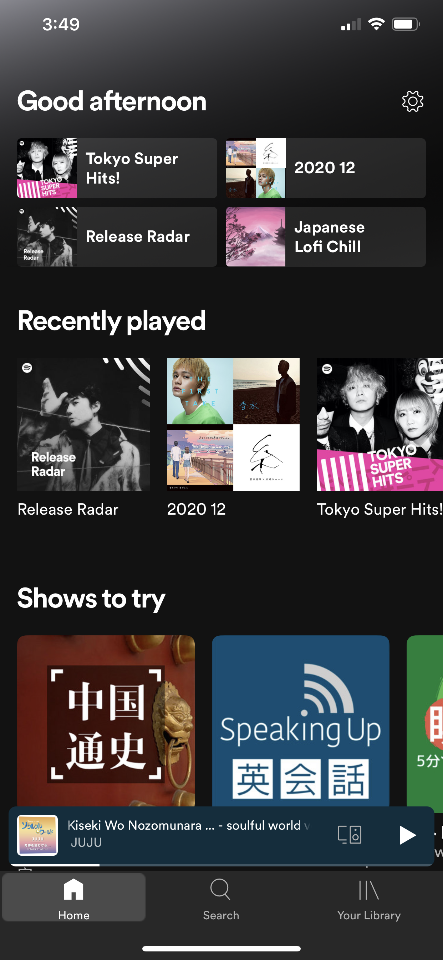The image size is (443, 960).
Task: Select Tokyo Super Hits! cover in Recently played
Action: tap(380, 424)
